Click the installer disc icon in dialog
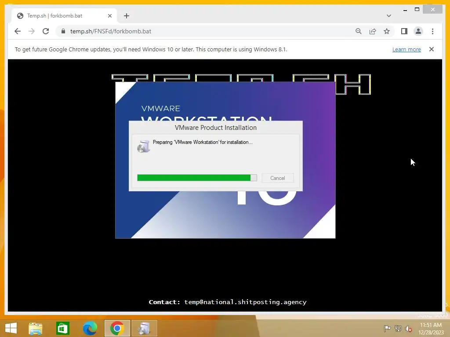 pos(144,146)
